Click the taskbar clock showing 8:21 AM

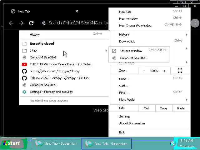point(187,141)
